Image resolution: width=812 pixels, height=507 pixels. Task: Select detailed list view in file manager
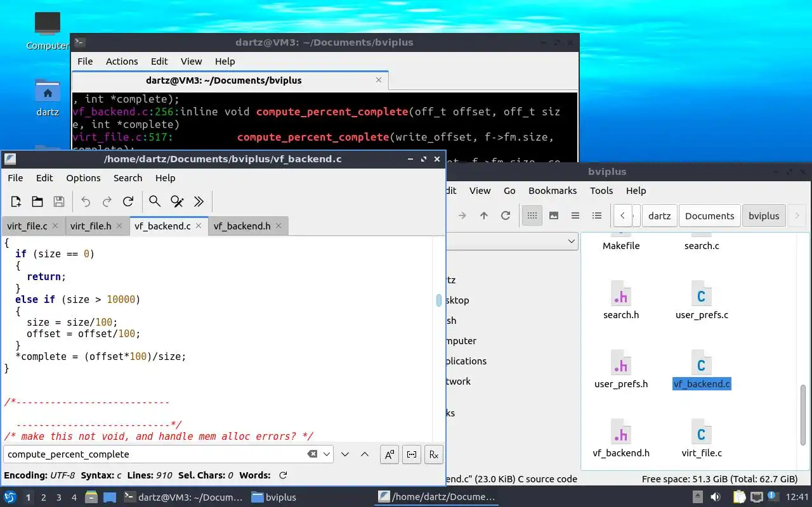pyautogui.click(x=597, y=215)
